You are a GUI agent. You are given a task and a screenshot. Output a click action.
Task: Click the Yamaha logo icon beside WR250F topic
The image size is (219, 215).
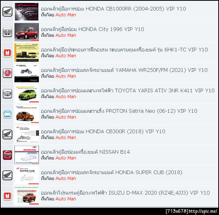7,73
